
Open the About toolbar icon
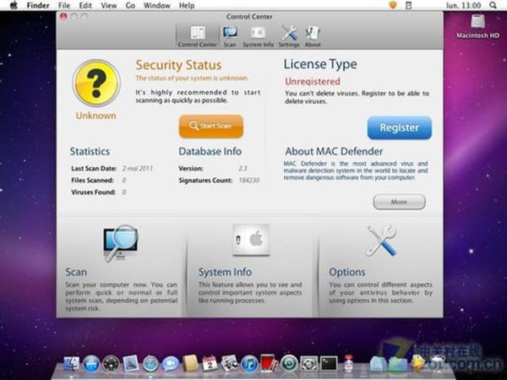tap(313, 36)
